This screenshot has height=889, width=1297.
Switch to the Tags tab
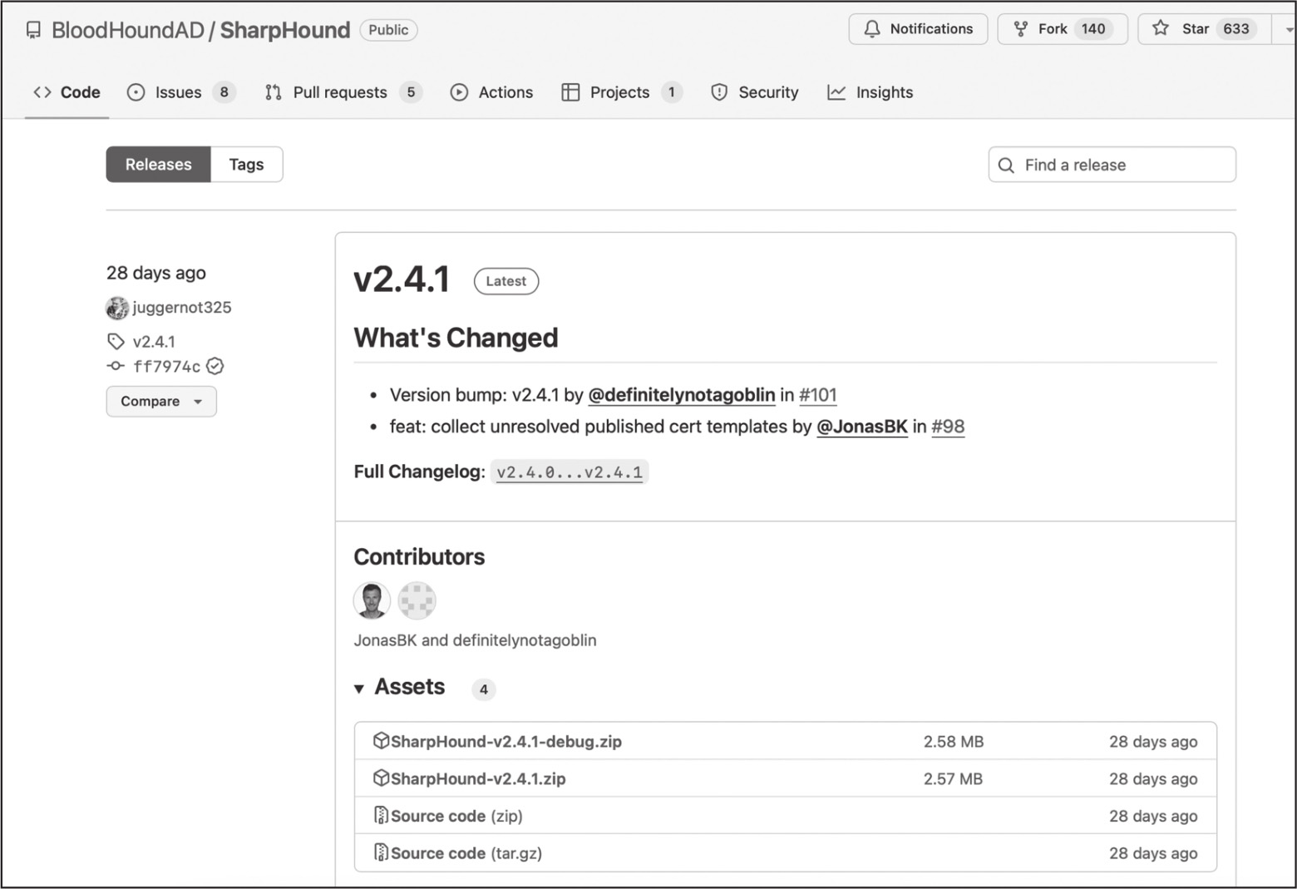[246, 165]
